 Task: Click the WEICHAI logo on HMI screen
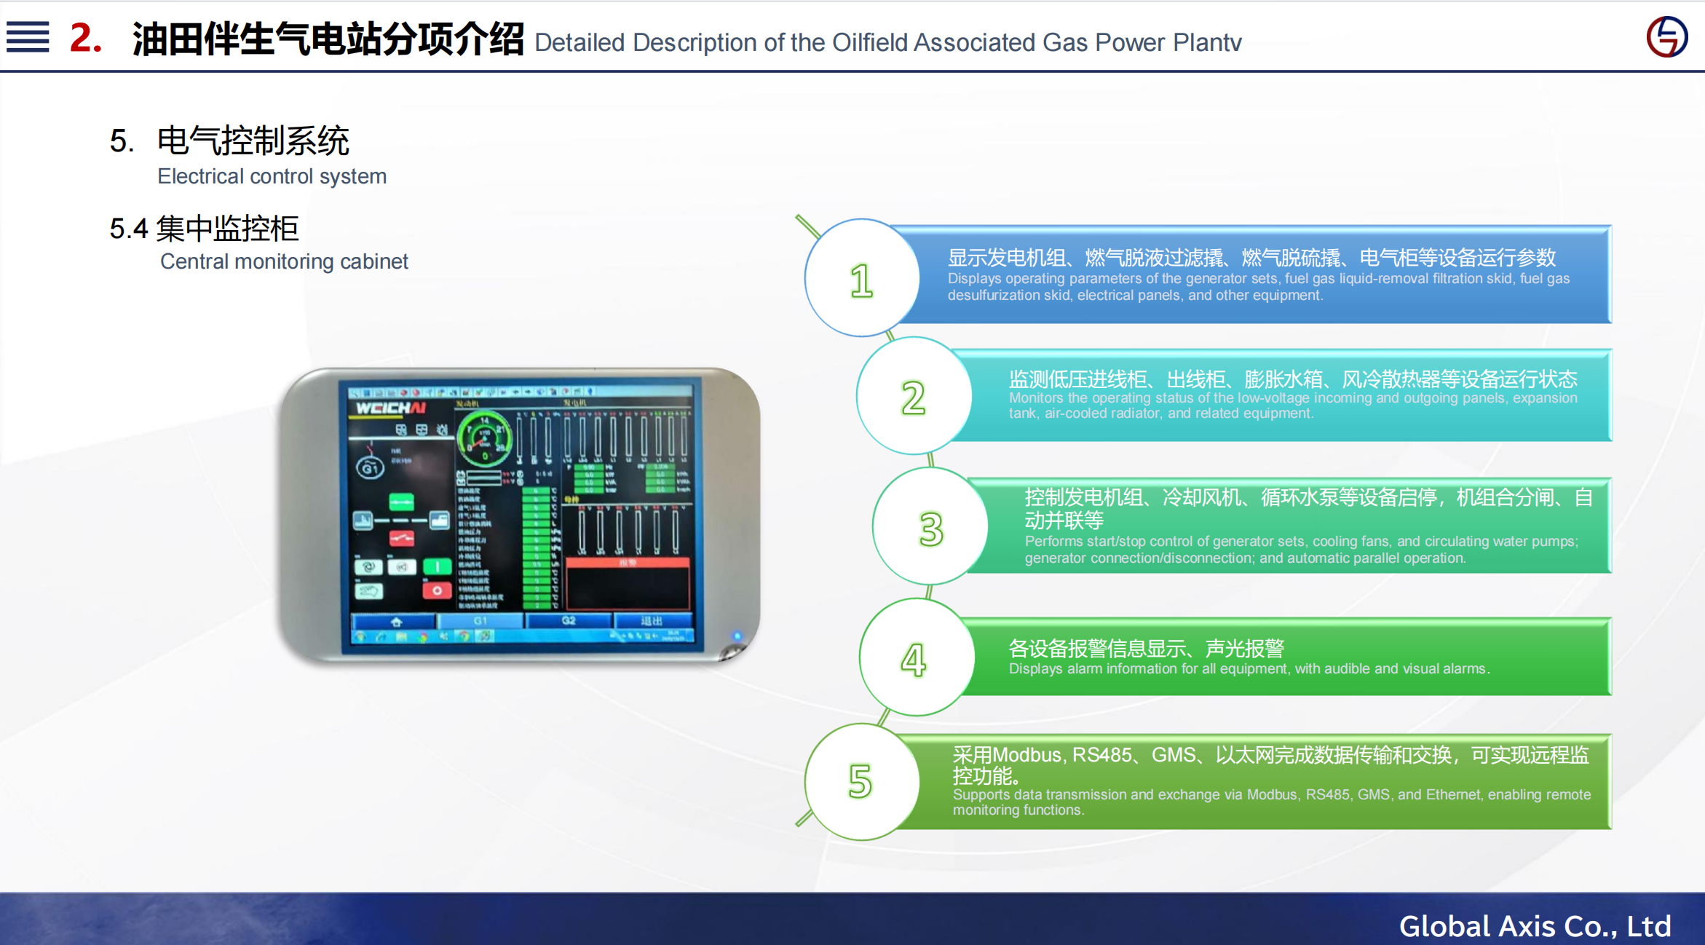click(390, 408)
